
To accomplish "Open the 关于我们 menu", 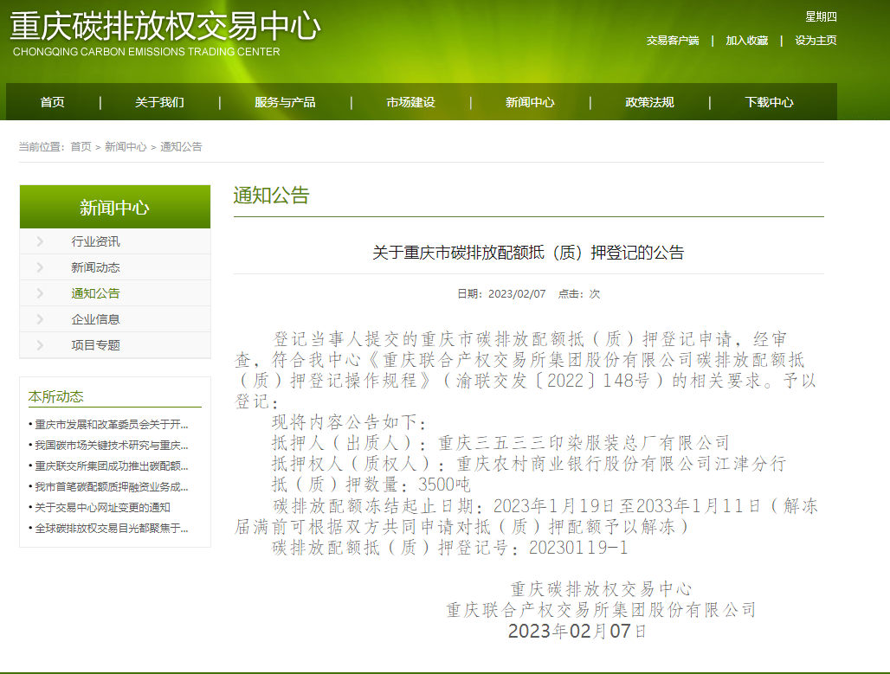I will [159, 102].
